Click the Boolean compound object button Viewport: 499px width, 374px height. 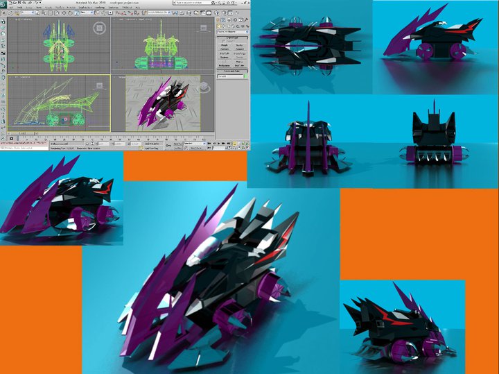225,58
